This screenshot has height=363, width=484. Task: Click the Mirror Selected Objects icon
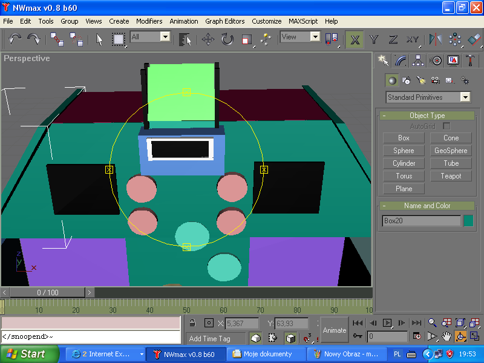click(435, 39)
